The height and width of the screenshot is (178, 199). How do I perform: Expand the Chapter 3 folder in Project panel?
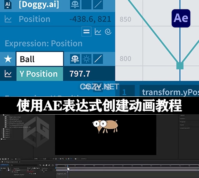coord(1,131)
